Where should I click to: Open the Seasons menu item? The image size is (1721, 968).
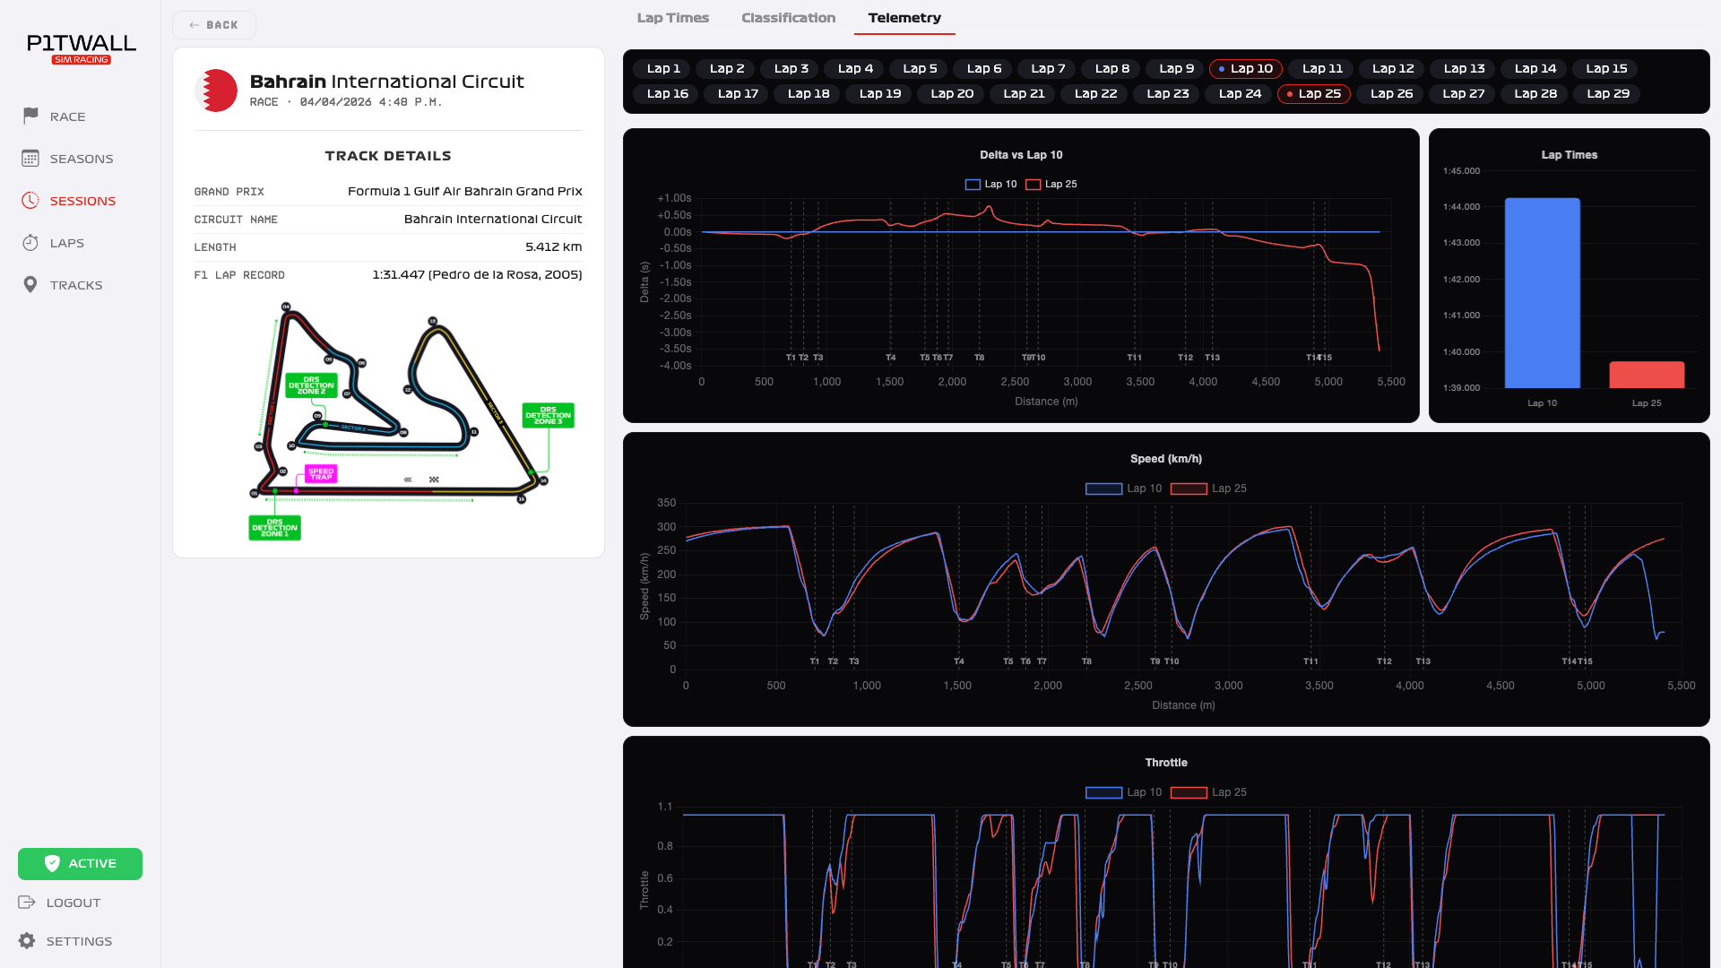click(81, 159)
